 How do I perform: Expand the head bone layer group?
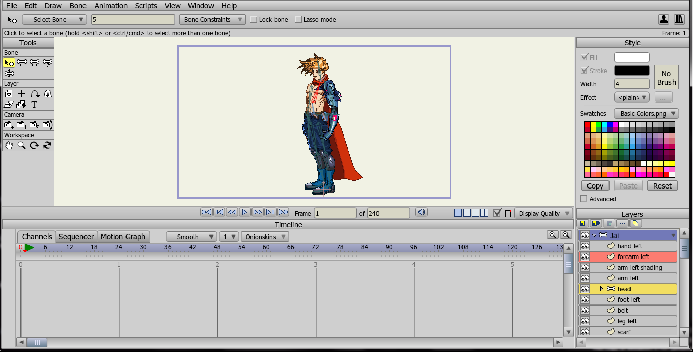pyautogui.click(x=601, y=289)
